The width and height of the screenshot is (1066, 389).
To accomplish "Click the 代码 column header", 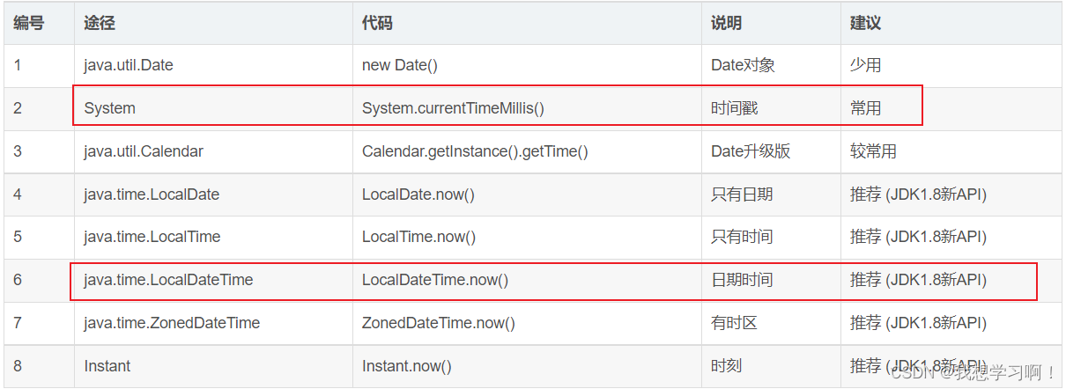I will tap(377, 23).
